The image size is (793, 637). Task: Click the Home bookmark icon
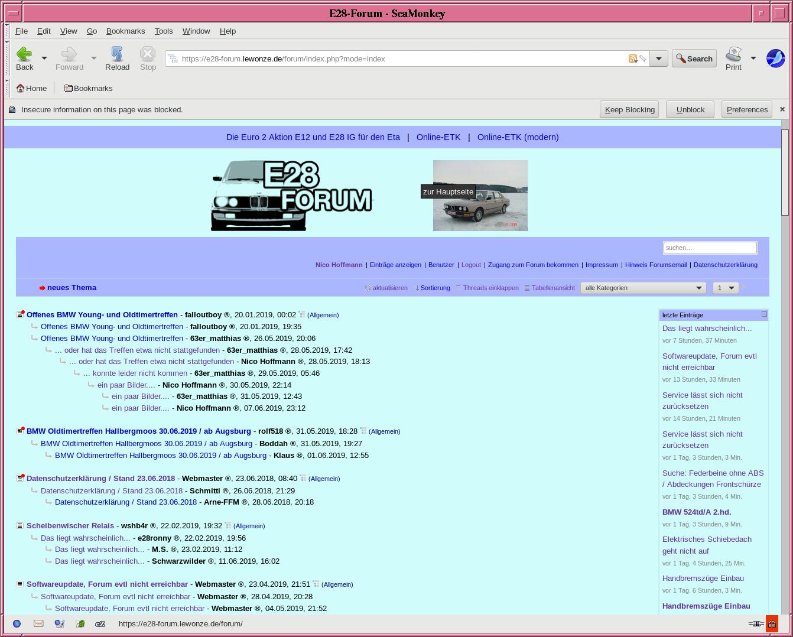(21, 88)
